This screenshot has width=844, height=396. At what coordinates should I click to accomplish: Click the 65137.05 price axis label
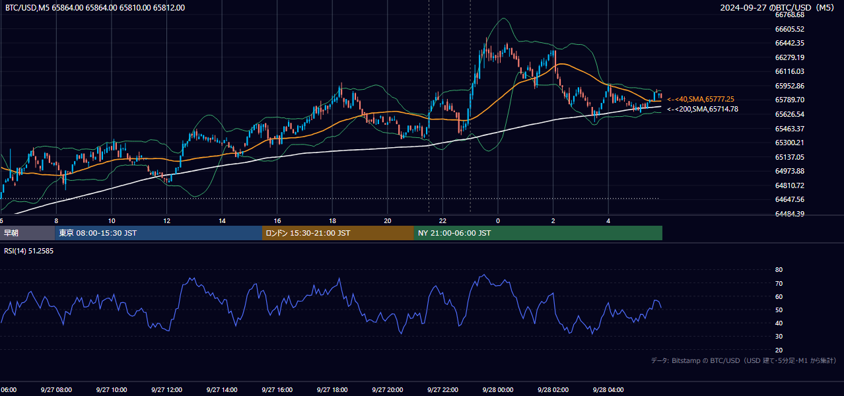[x=789, y=157]
